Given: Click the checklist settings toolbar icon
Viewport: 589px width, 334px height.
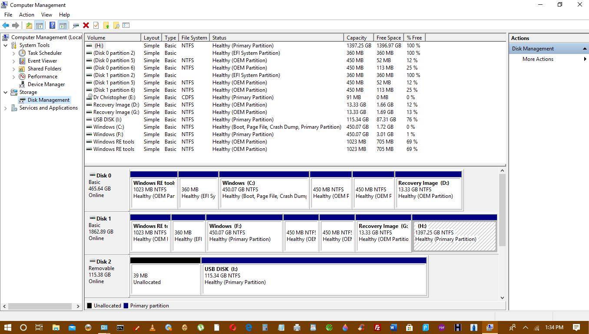Looking at the screenshot, I should click(x=126, y=25).
